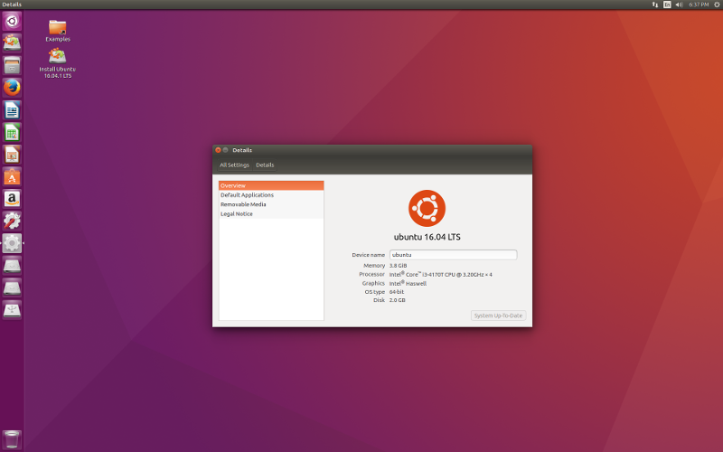Click the Details window title bar text

coord(242,150)
